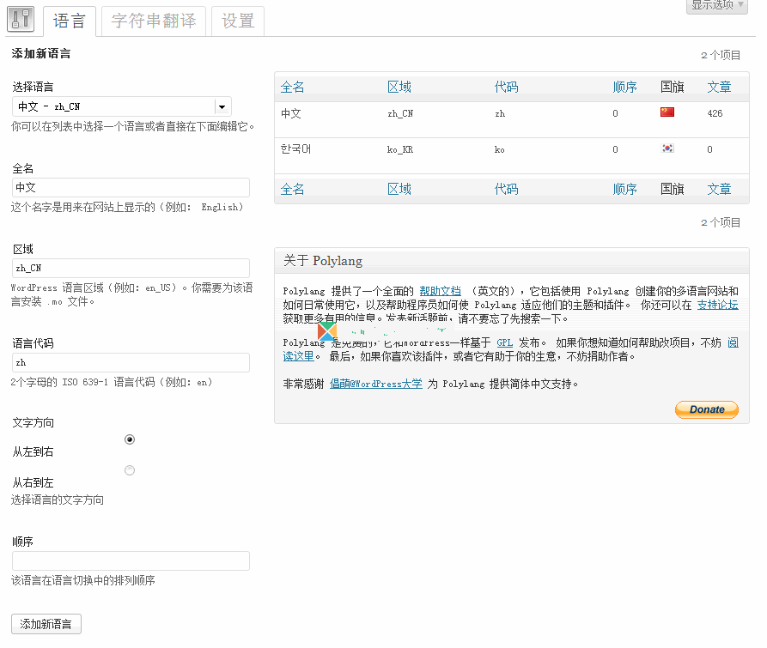Click the 添加新语言 button

[46, 624]
